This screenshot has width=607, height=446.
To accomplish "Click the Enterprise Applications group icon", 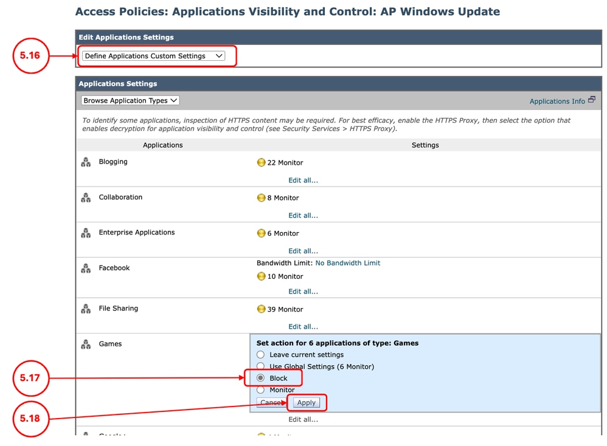I will point(85,232).
